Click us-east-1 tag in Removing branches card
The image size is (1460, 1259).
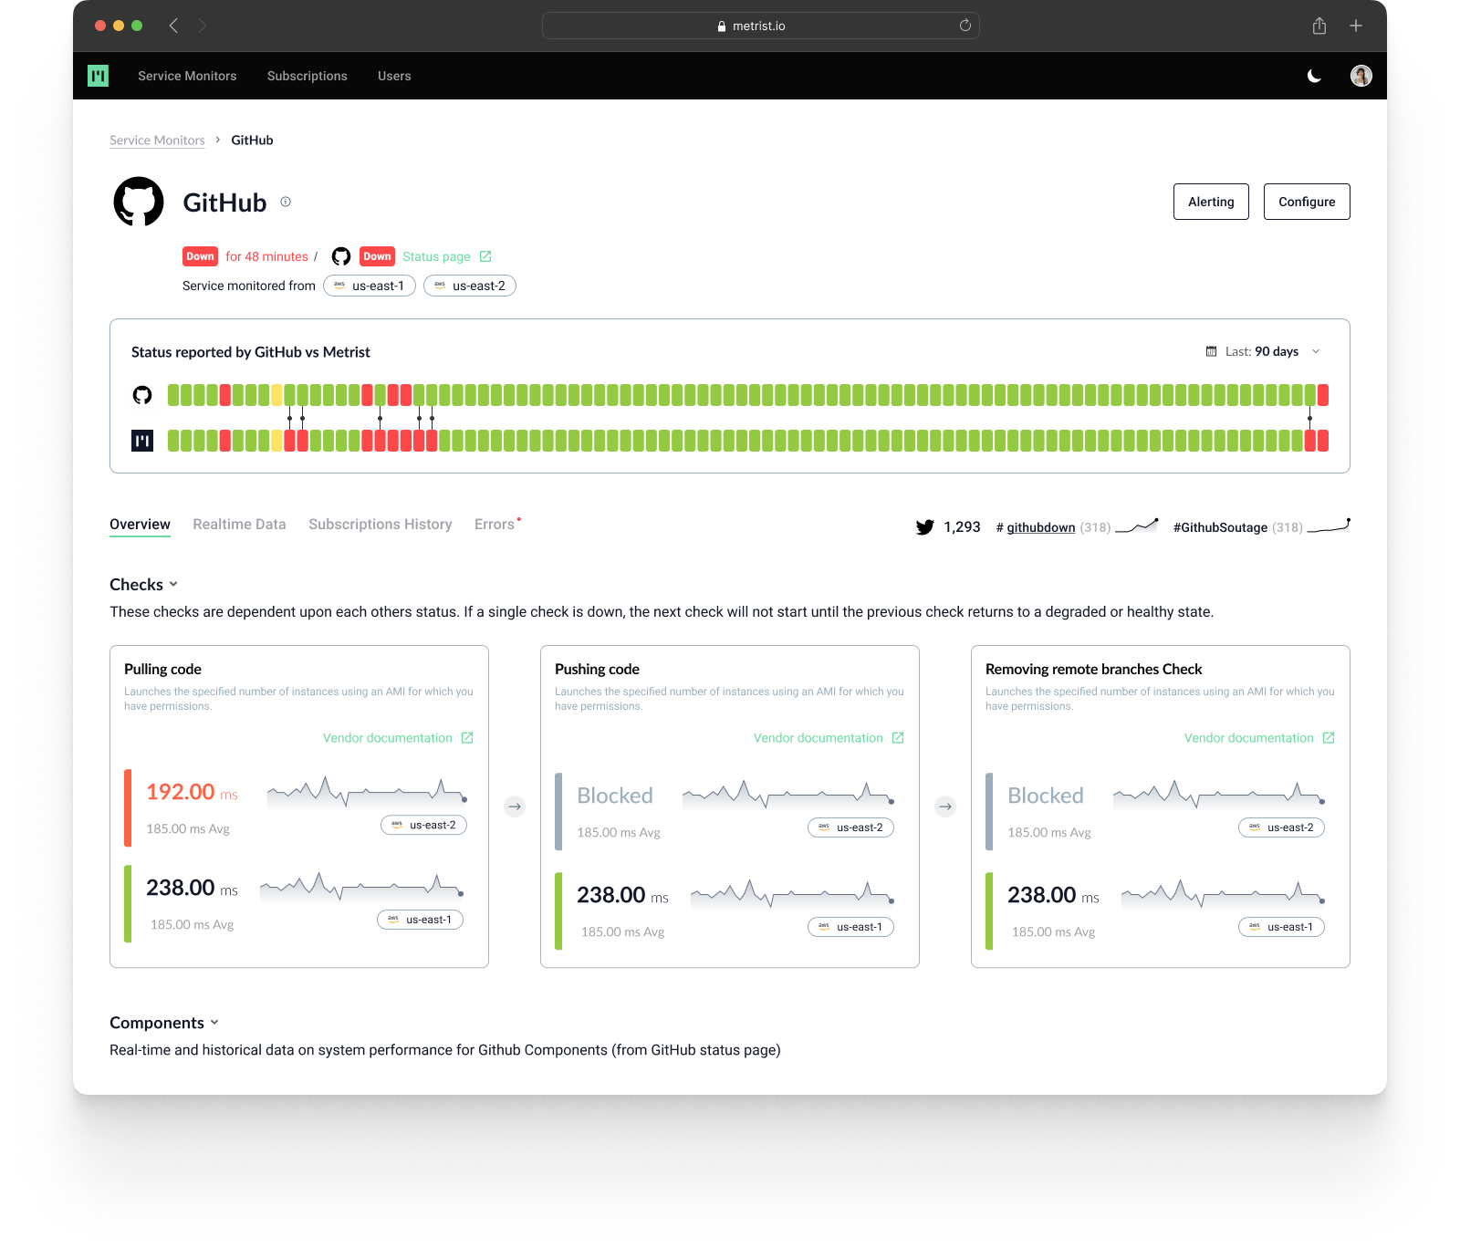click(x=1281, y=927)
